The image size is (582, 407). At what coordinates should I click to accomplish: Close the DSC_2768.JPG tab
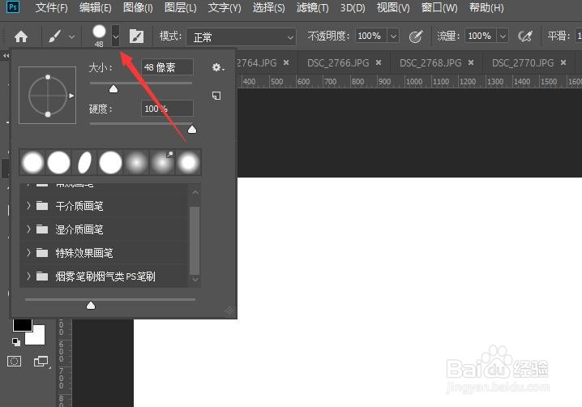[471, 62]
